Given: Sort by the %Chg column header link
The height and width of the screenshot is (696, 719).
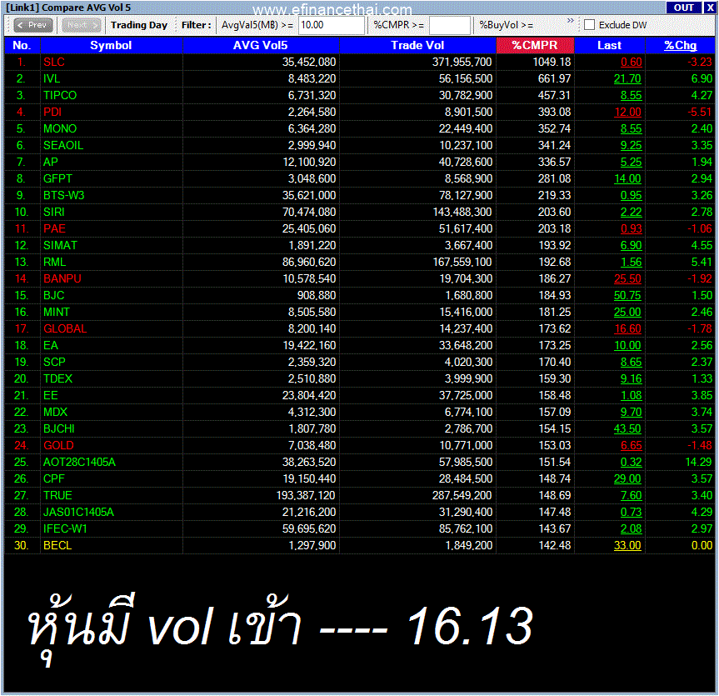Looking at the screenshot, I should [x=681, y=45].
